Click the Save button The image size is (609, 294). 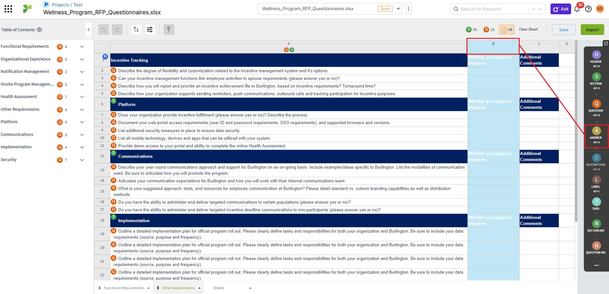point(564,30)
